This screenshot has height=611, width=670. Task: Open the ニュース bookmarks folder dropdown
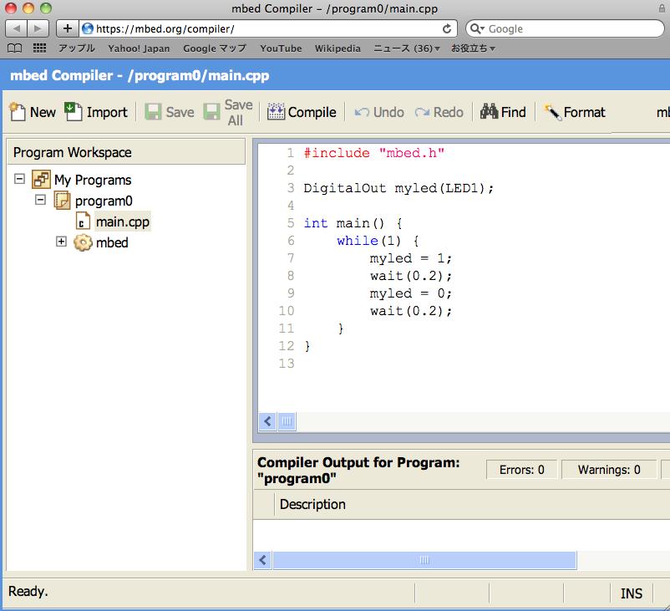click(406, 48)
